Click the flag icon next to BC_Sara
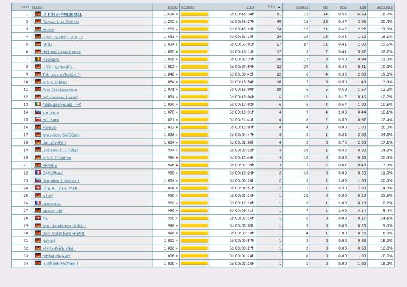Screen dimensions: 407x287 [38, 119]
